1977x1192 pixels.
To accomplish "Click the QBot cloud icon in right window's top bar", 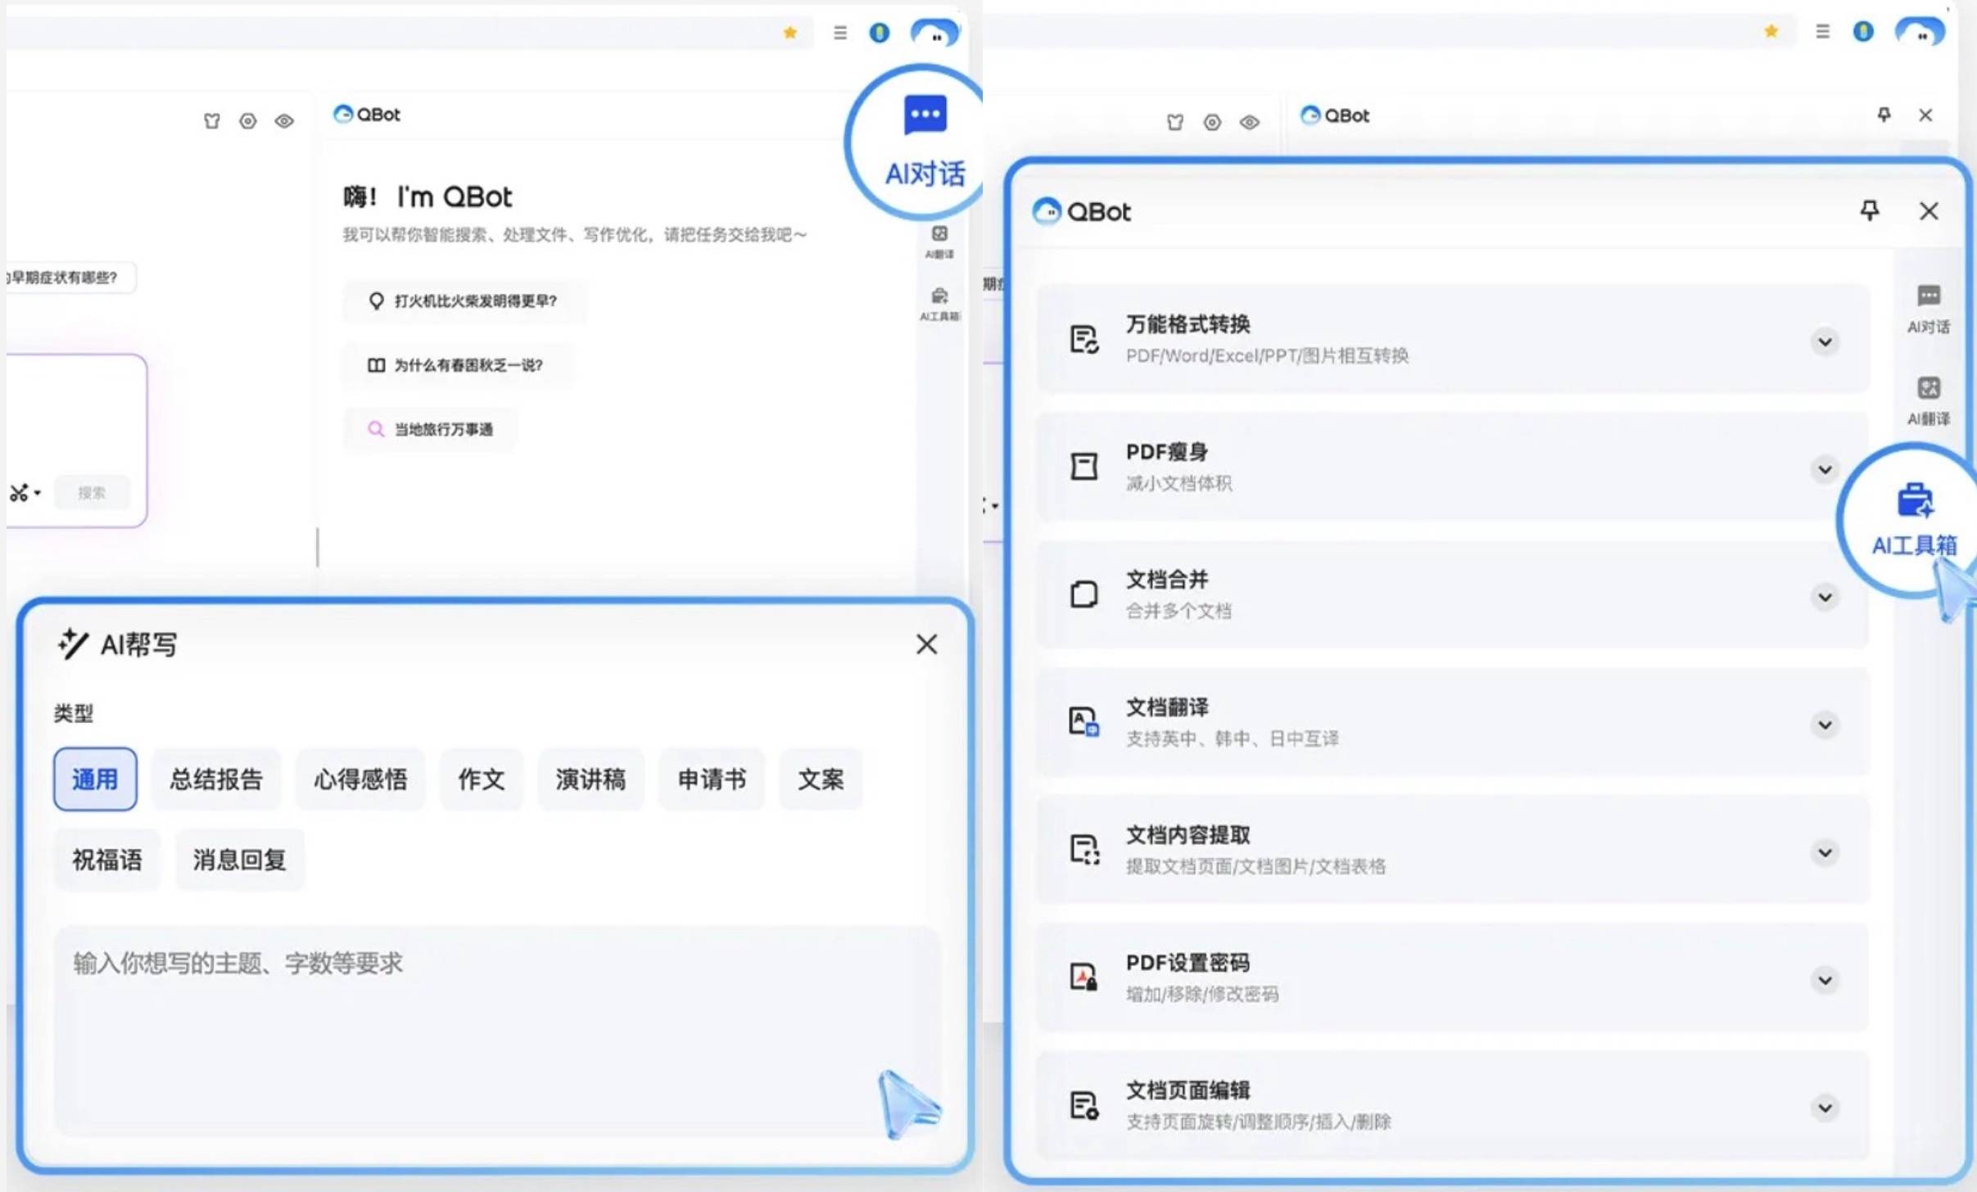I will point(1920,32).
